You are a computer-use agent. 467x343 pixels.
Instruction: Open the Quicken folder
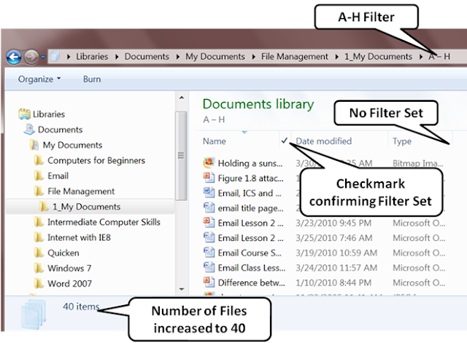pyautogui.click(x=63, y=253)
